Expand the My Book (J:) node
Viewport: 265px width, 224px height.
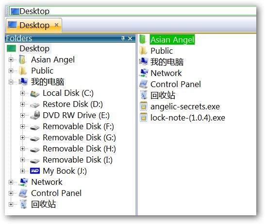tap(22, 171)
